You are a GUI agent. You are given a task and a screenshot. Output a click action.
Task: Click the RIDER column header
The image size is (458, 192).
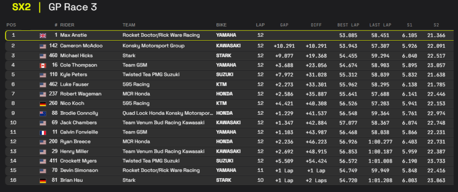(x=67, y=25)
